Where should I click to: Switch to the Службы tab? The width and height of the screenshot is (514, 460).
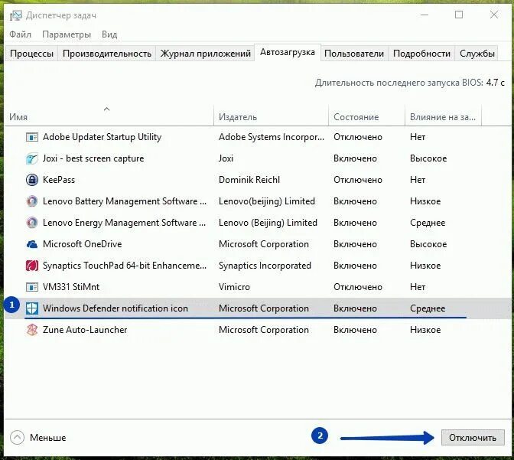[477, 54]
